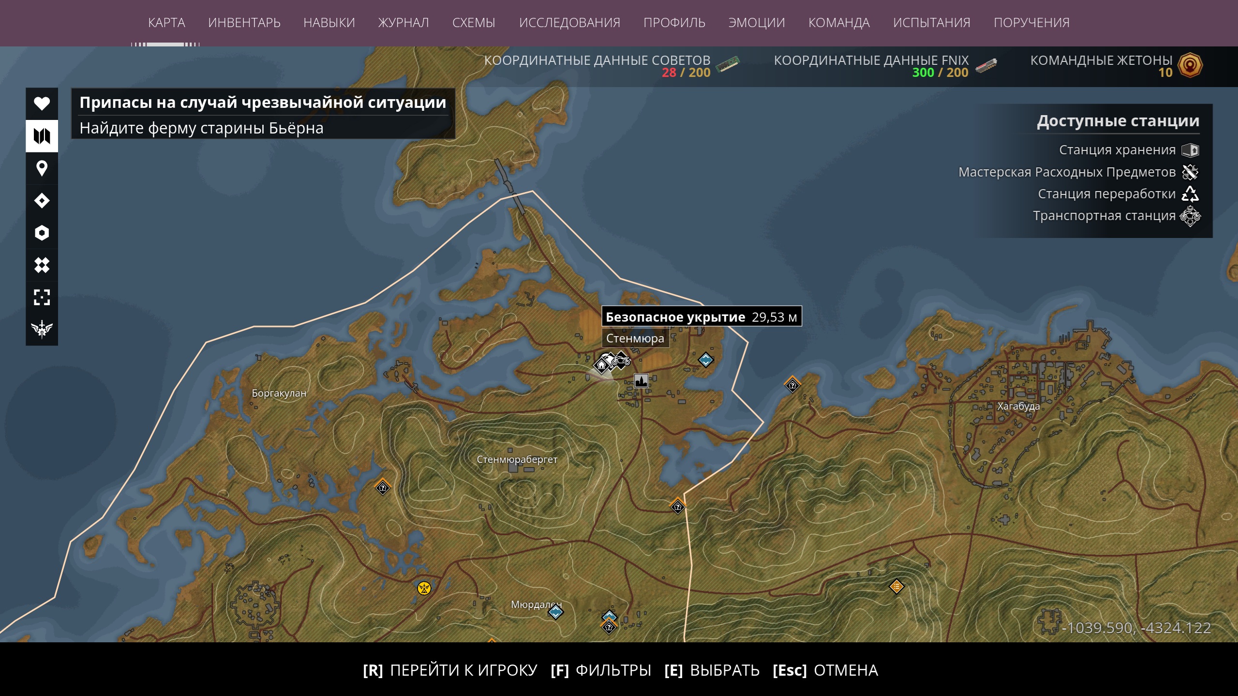Click the winged emblem sidebar icon
The height and width of the screenshot is (696, 1238).
pos(42,329)
